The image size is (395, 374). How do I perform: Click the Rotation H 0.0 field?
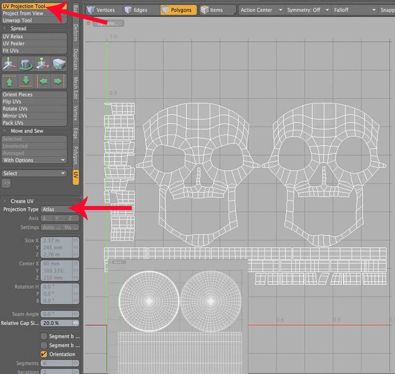coord(57,286)
